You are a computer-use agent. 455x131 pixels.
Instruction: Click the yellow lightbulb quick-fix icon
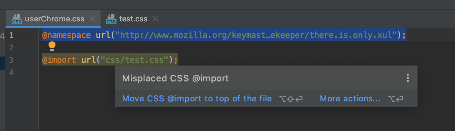pyautogui.click(x=52, y=46)
